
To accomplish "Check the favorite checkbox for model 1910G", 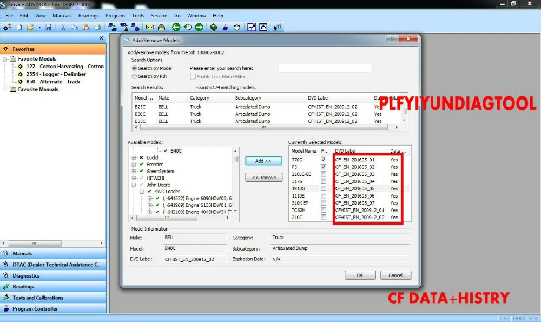I will click(x=324, y=188).
